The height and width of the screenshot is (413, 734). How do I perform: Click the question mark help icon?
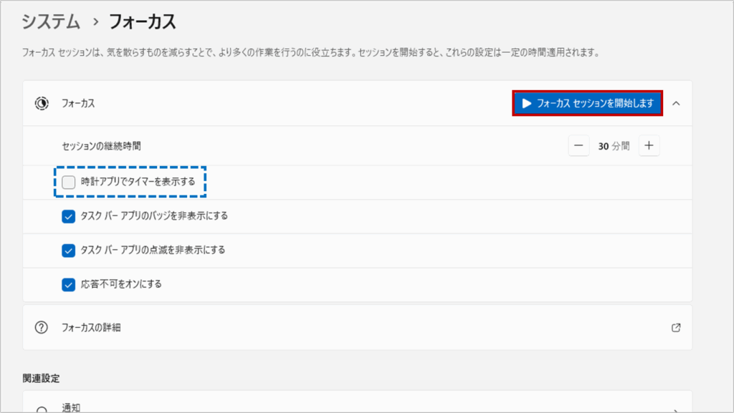click(x=41, y=328)
